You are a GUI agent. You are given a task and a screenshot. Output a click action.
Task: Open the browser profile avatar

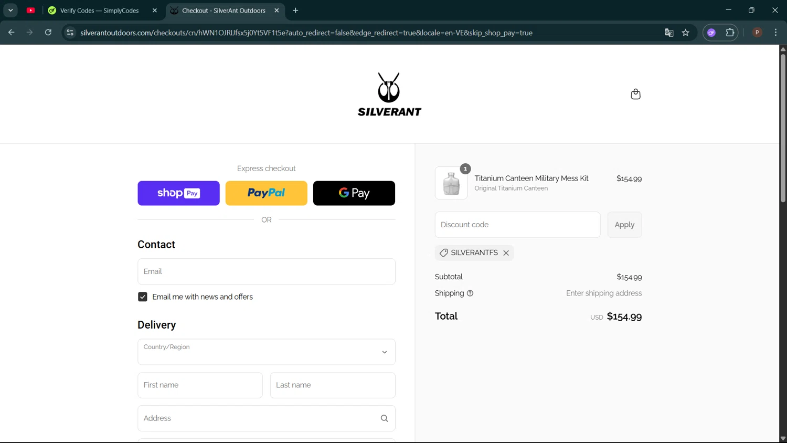[757, 33]
